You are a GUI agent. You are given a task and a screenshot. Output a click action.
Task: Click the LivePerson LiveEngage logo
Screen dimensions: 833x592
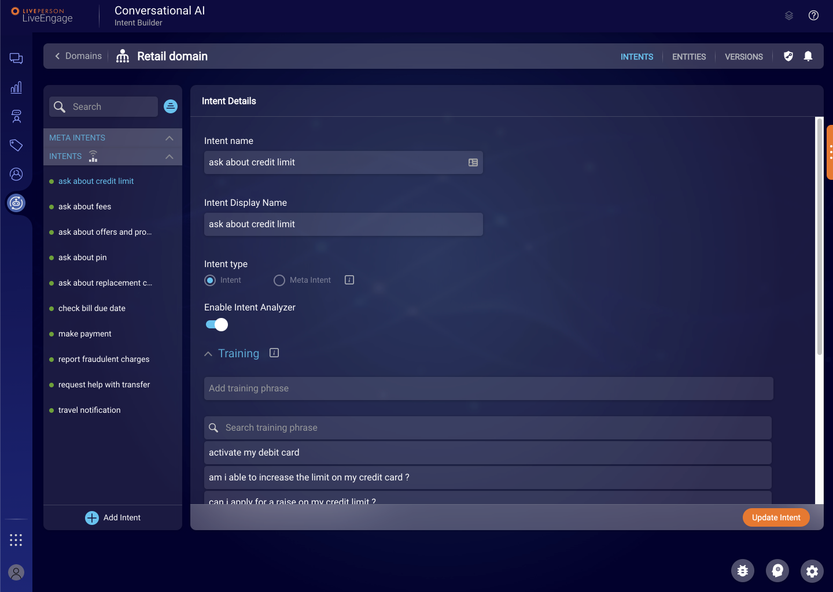click(42, 15)
